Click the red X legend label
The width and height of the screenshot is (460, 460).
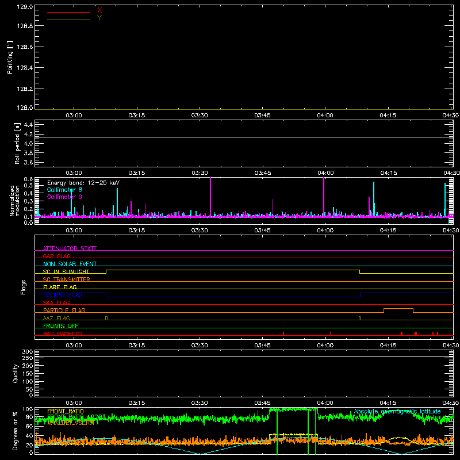pyautogui.click(x=99, y=10)
